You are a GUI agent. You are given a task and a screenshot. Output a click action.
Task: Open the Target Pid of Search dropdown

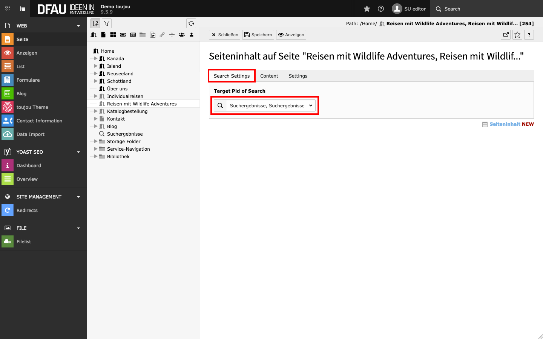click(x=271, y=105)
